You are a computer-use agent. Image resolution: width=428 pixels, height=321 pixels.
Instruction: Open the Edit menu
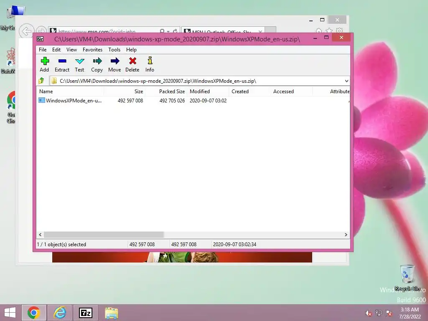click(56, 50)
